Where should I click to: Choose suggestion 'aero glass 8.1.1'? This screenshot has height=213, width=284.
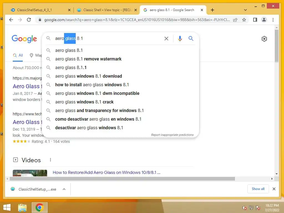pos(120,68)
